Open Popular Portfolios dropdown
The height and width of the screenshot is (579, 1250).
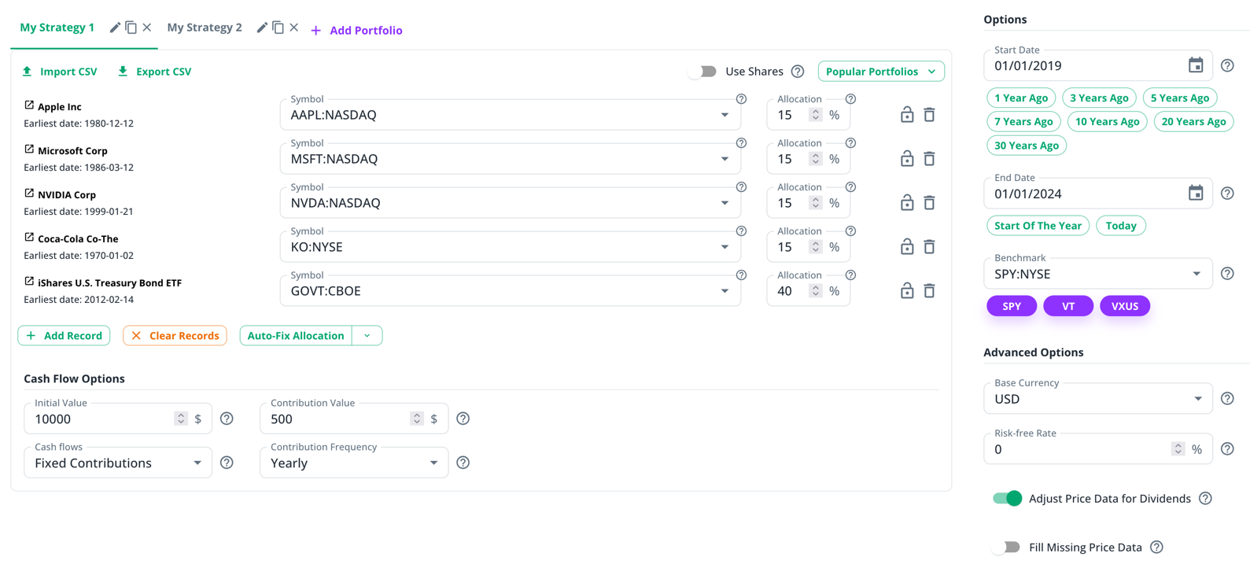click(881, 72)
